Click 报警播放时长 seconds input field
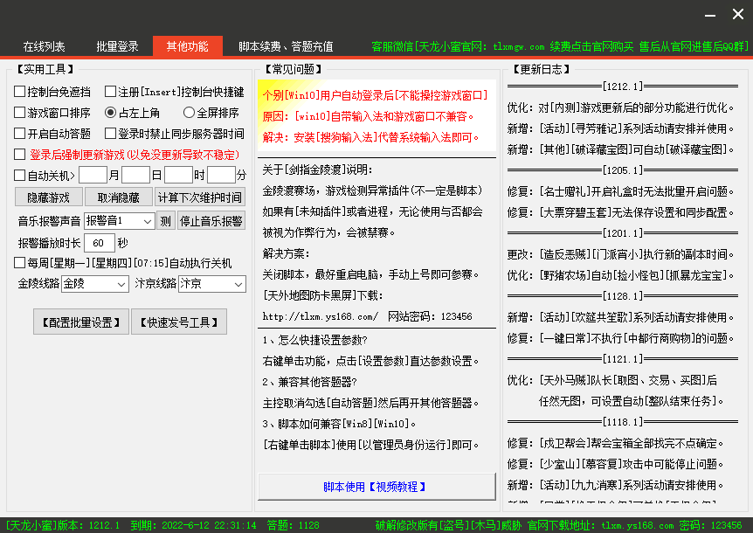Viewport: 753px width, 533px height. point(100,243)
